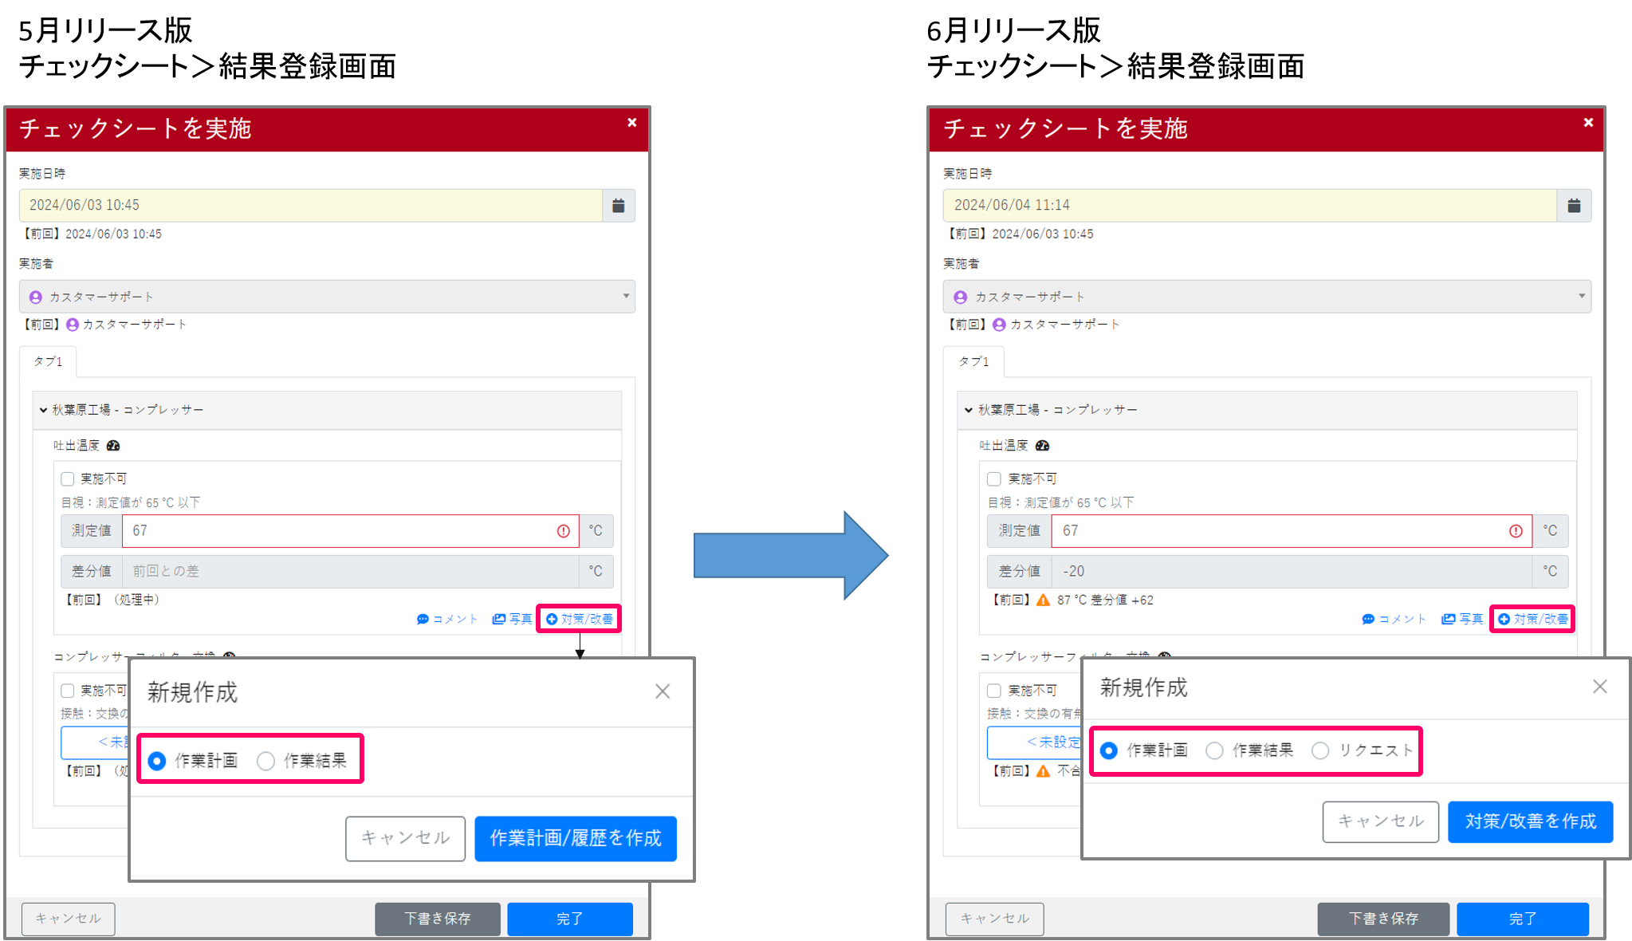Open 実施者 dropdown in right dialog
The height and width of the screenshot is (941, 1632).
pos(1266,297)
